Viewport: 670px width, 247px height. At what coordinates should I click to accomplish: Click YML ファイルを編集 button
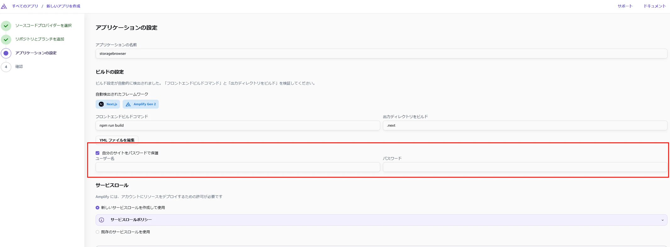coord(117,140)
